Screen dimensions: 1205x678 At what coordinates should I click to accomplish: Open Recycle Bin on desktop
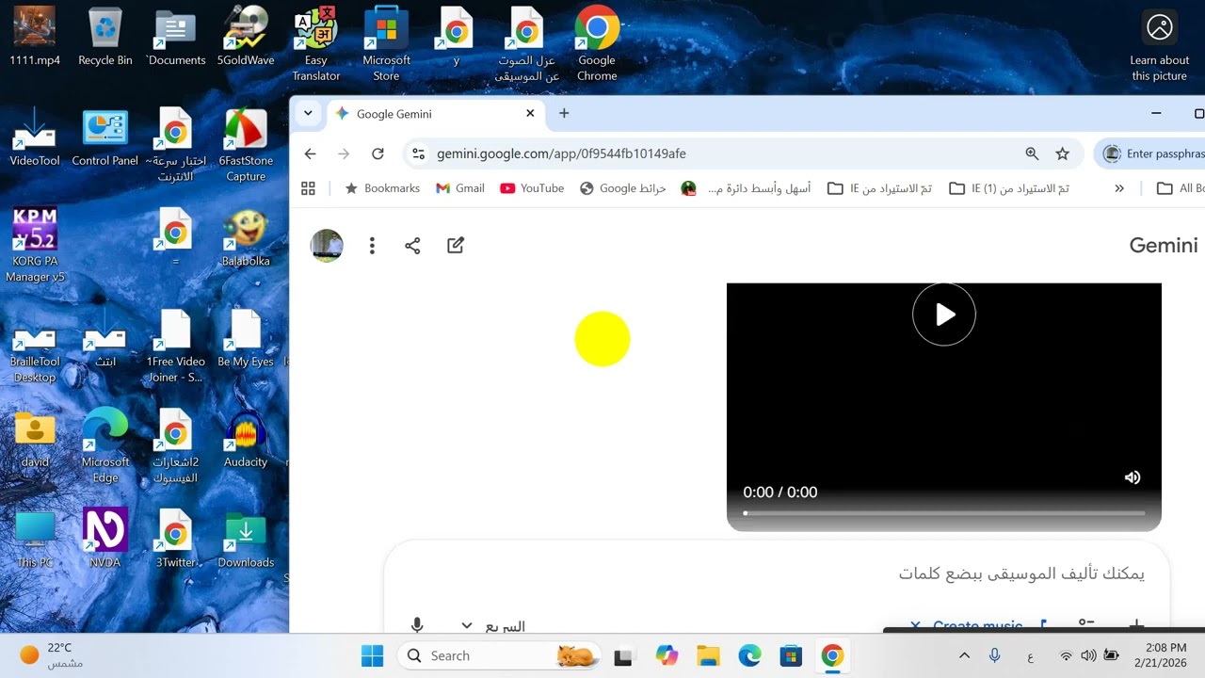[104, 38]
